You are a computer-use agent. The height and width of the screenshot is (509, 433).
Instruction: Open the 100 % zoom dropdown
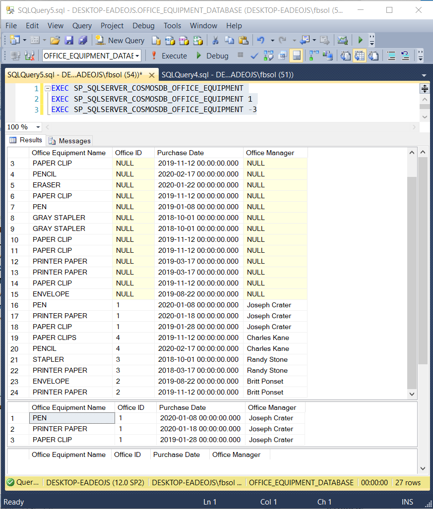click(38, 127)
